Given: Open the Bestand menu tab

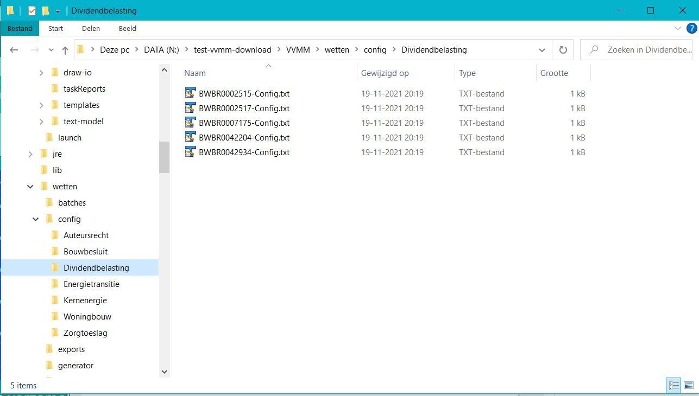Looking at the screenshot, I should [x=20, y=28].
